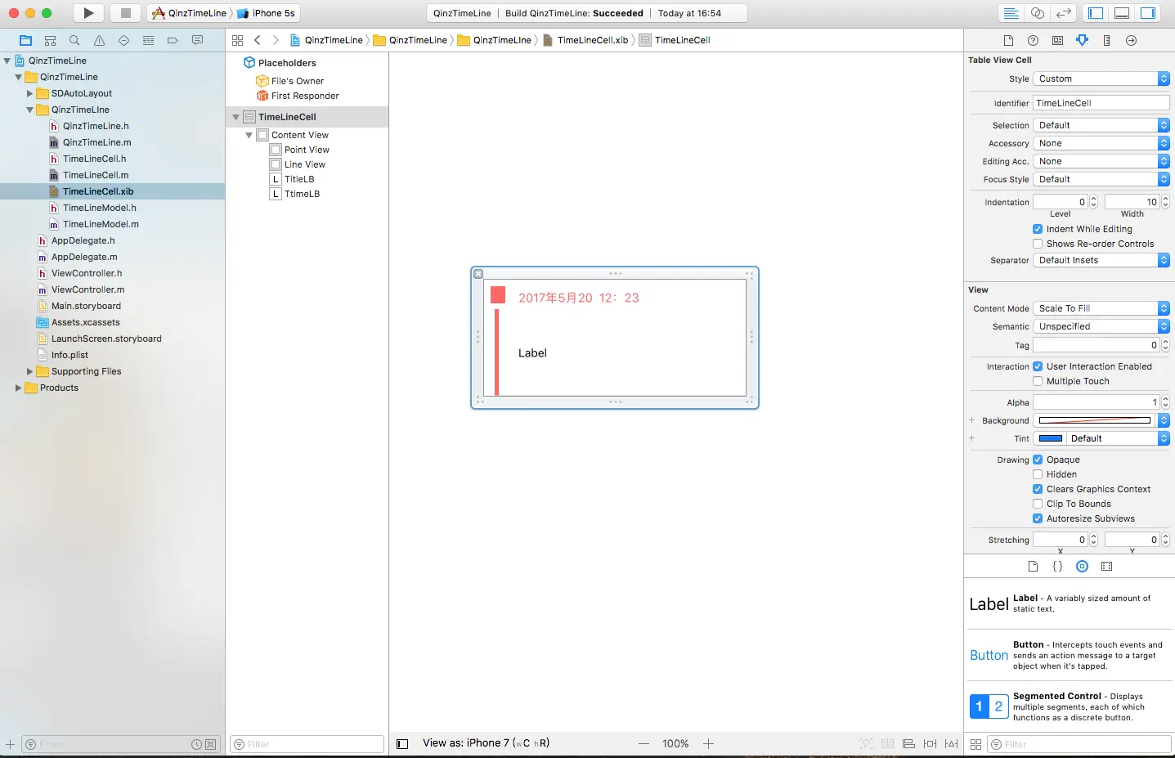Click the blue Tint color swatch
This screenshot has height=758, width=1175.
(x=1050, y=438)
